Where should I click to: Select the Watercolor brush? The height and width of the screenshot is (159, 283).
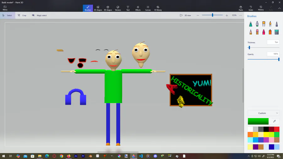point(270,24)
